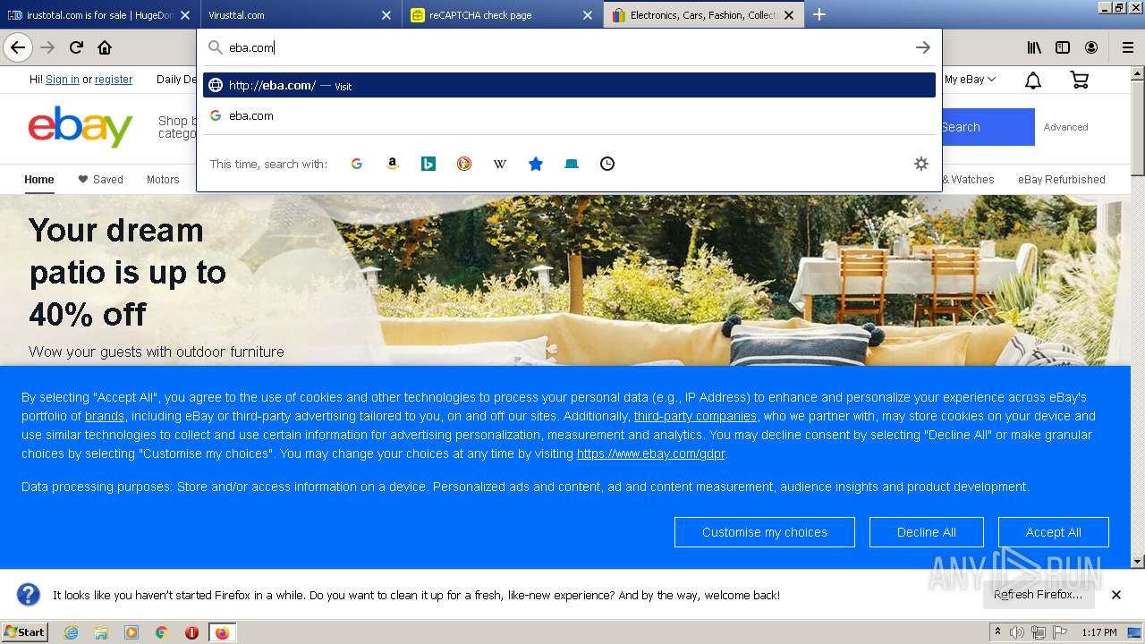
Task: Select the http://eba.com/ Visit suggestion
Action: tap(569, 86)
